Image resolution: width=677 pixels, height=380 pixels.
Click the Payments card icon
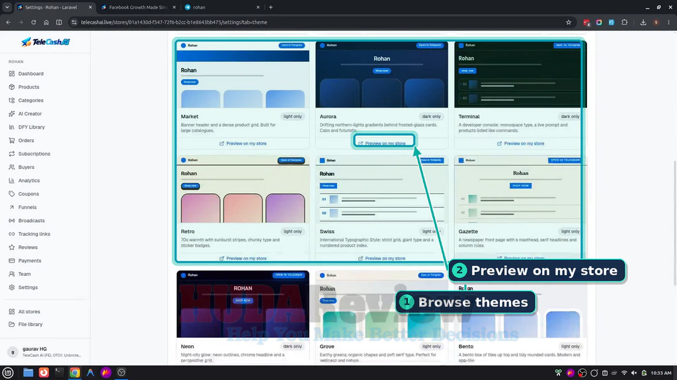pyautogui.click(x=12, y=261)
